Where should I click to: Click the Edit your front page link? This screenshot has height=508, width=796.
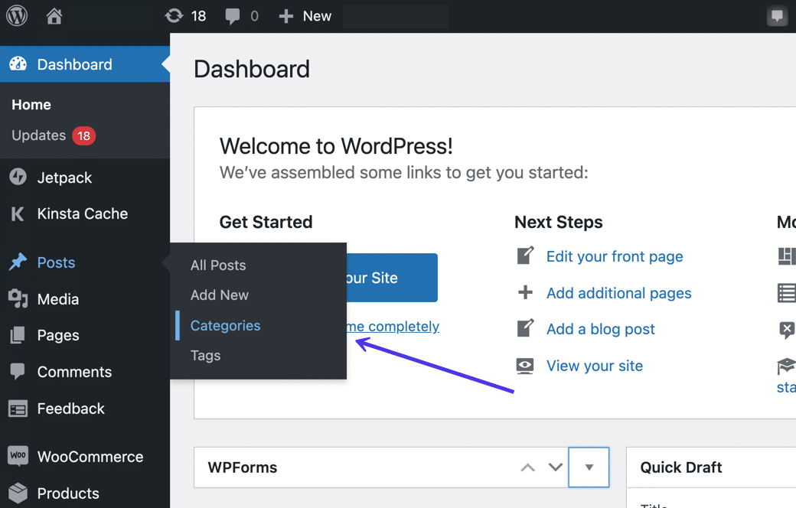coord(615,256)
